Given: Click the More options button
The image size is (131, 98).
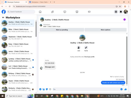Looking at the screenshot, I should pyautogui.click(x=106, y=30).
